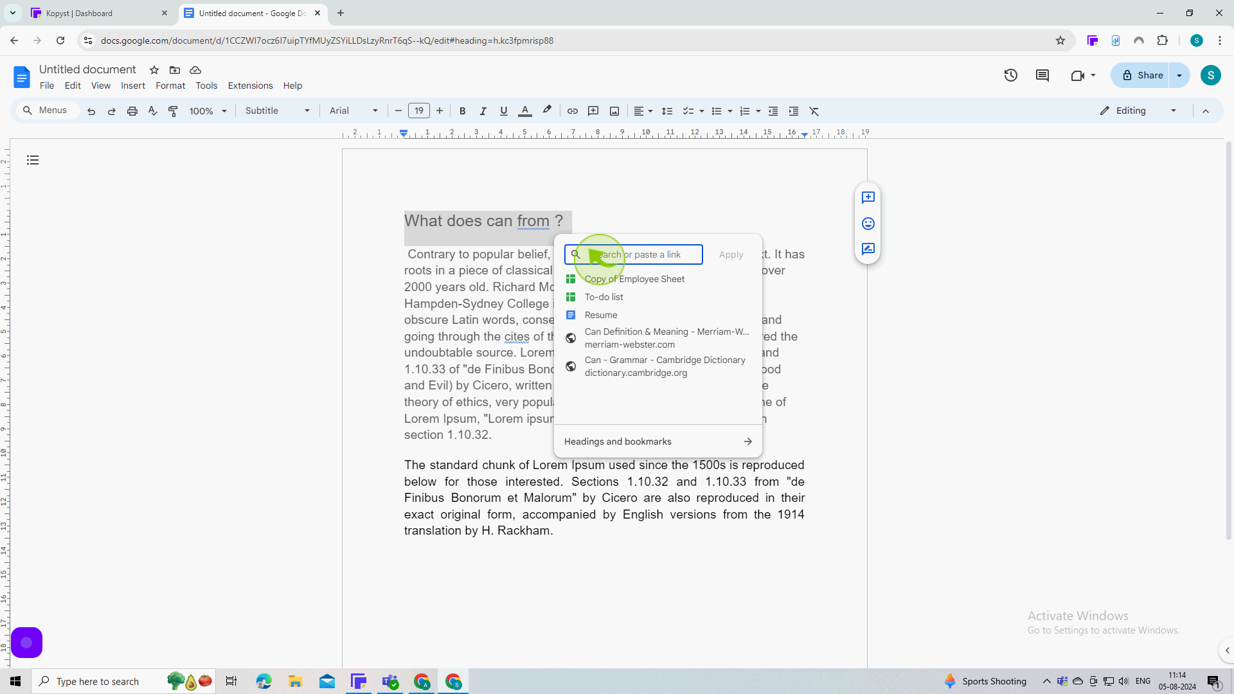Click the Italic formatting icon

point(483,111)
